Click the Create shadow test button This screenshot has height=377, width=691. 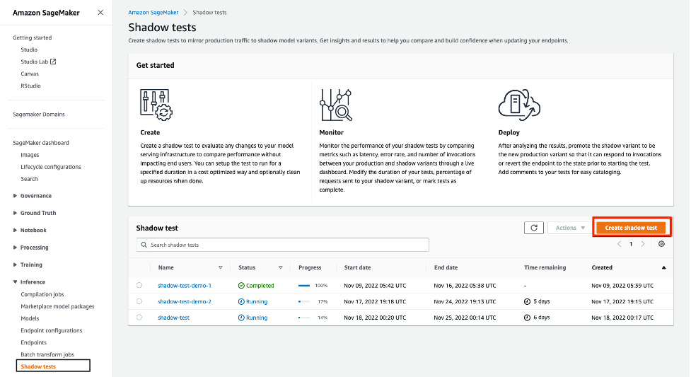[x=631, y=228]
